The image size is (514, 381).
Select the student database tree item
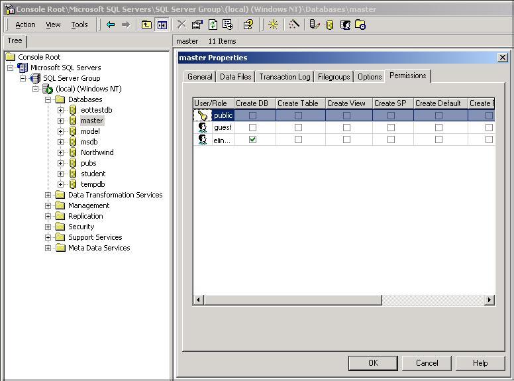[x=93, y=174]
